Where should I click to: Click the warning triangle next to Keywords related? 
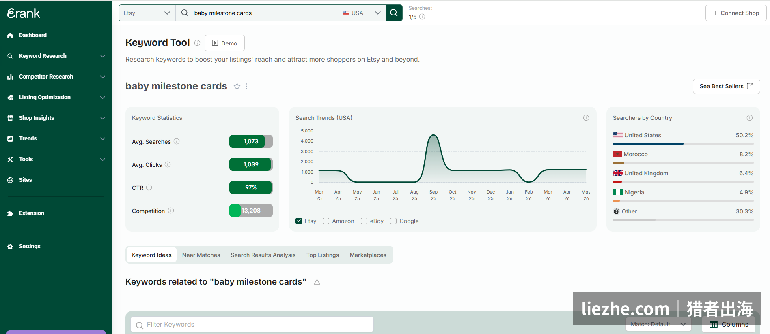tap(317, 282)
